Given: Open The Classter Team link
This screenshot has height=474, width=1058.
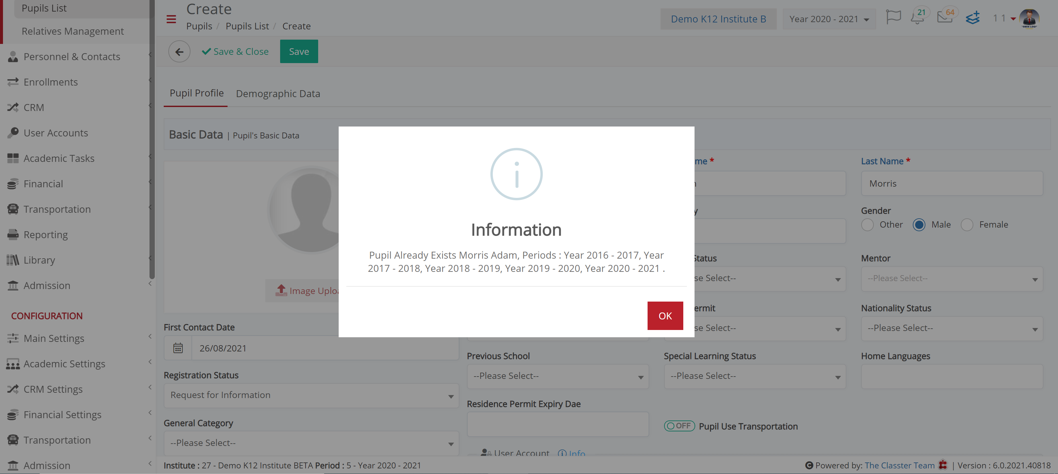Looking at the screenshot, I should (899, 465).
